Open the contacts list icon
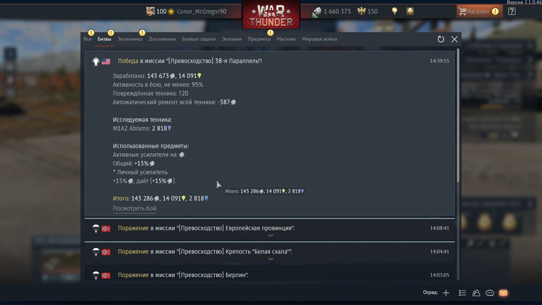The image size is (542, 305). (462, 293)
